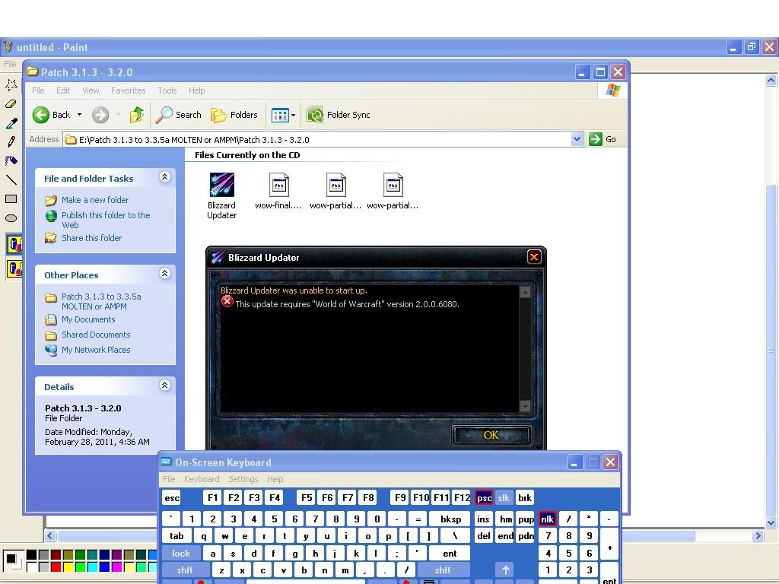Screen dimensions: 779x584
Task: Open the Tools menu in Explorer
Action: (167, 90)
